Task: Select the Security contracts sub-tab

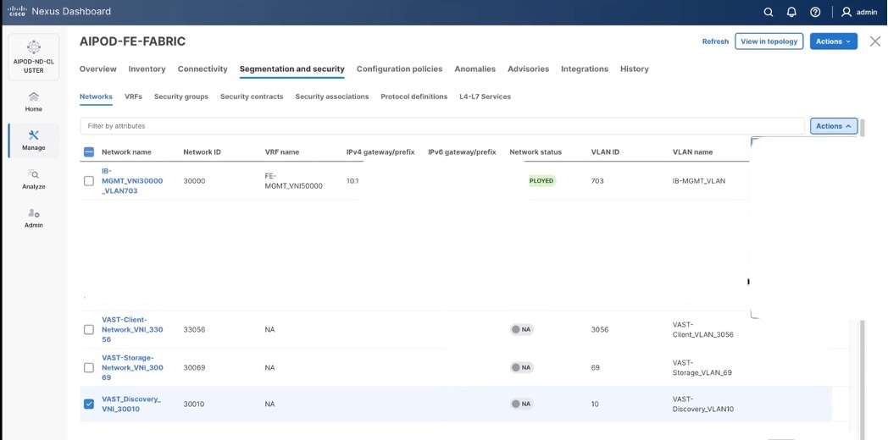Action: tap(252, 96)
